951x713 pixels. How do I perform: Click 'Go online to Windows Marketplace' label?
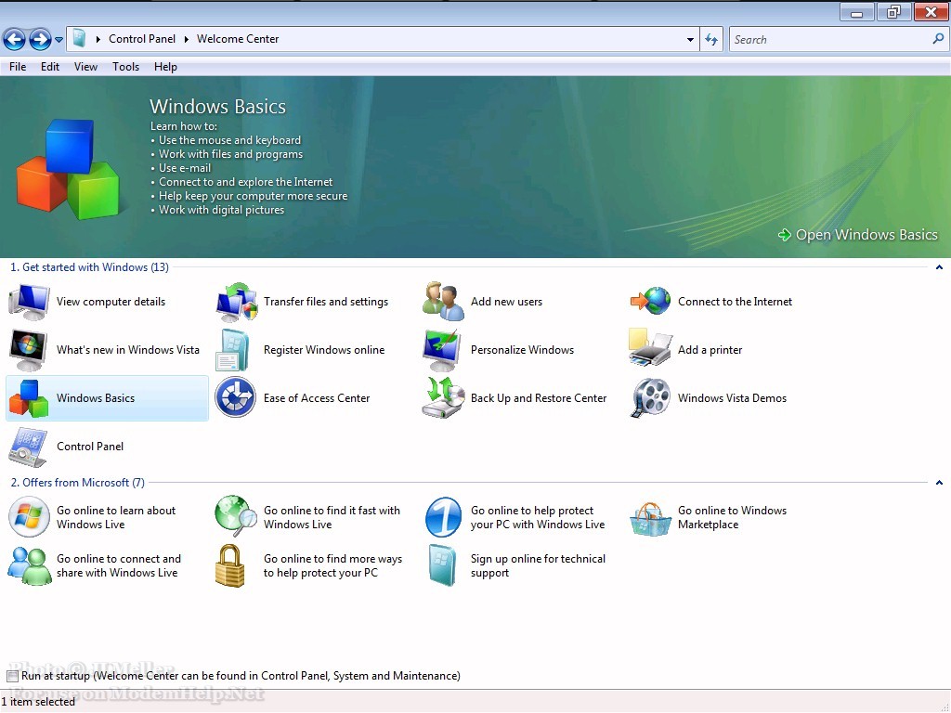point(732,518)
